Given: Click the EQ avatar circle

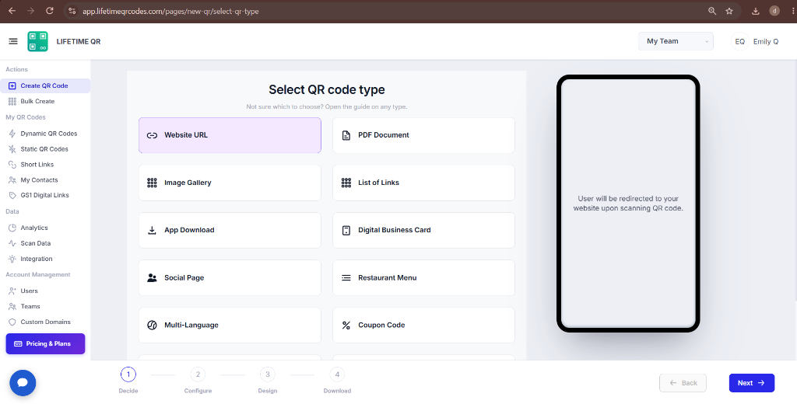Looking at the screenshot, I should click(x=739, y=42).
